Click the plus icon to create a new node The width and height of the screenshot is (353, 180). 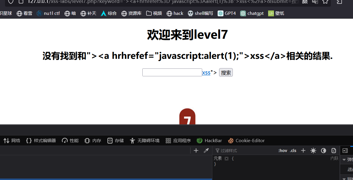point(196,151)
